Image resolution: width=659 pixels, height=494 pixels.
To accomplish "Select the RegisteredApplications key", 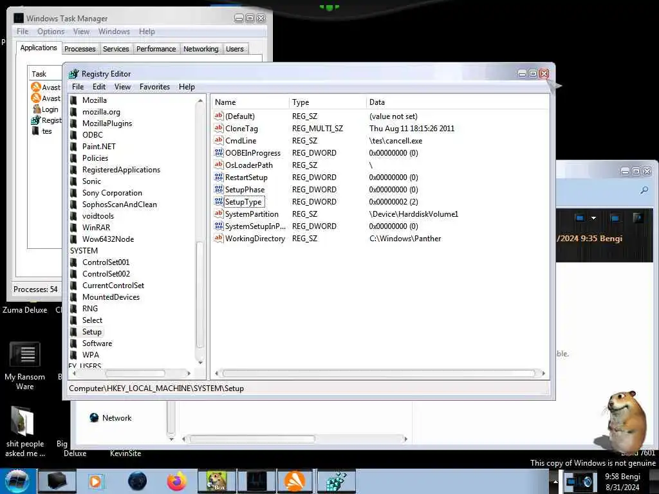I will click(121, 170).
